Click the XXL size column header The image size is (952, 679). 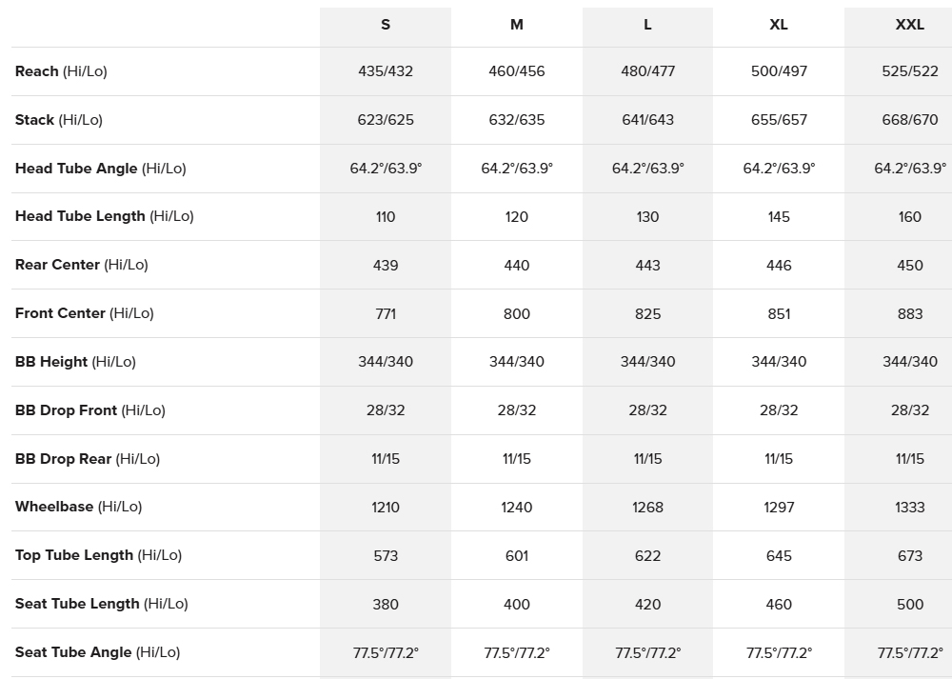[x=909, y=25]
